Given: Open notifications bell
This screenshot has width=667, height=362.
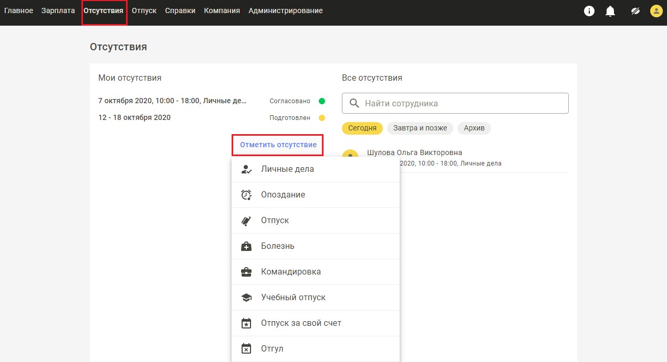Looking at the screenshot, I should (610, 11).
